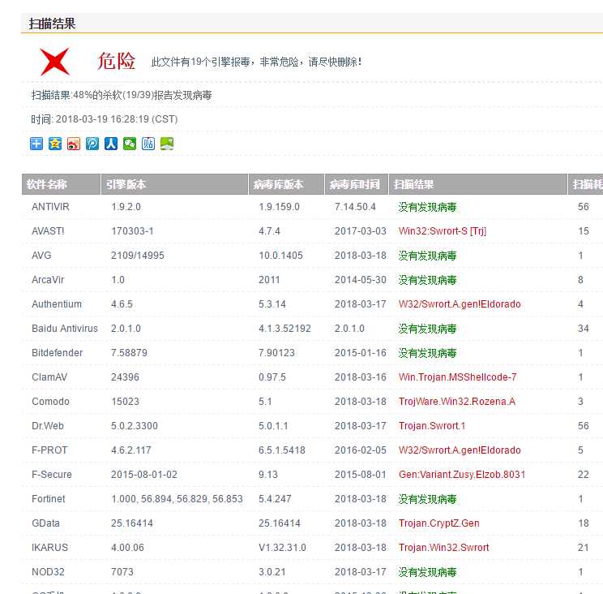Click the red X danger icon

pos(55,62)
